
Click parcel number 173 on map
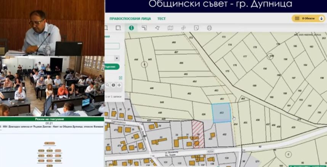(224, 37)
